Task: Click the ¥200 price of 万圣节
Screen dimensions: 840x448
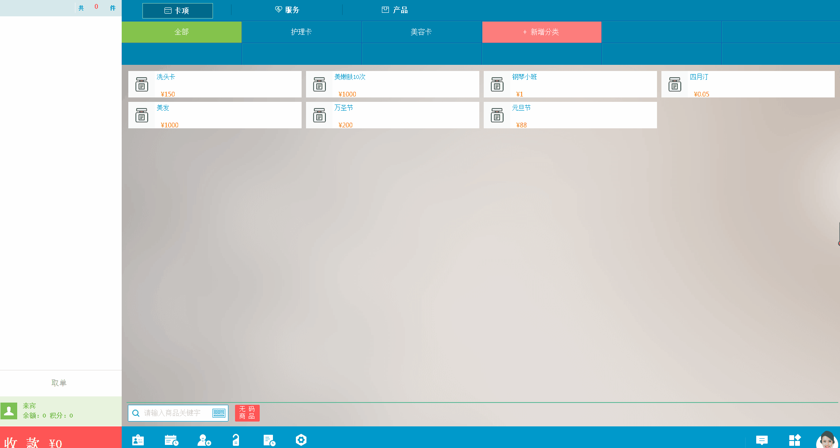Action: (x=345, y=125)
